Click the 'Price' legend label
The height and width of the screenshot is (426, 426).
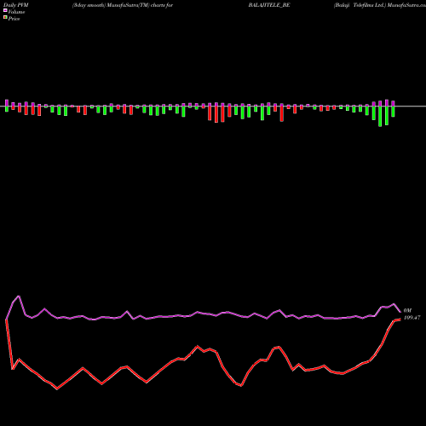pyautogui.click(x=14, y=19)
